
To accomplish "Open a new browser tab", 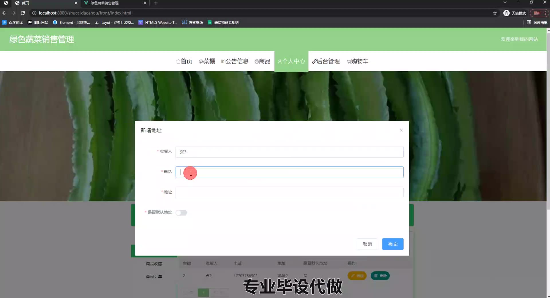I will pos(156,3).
